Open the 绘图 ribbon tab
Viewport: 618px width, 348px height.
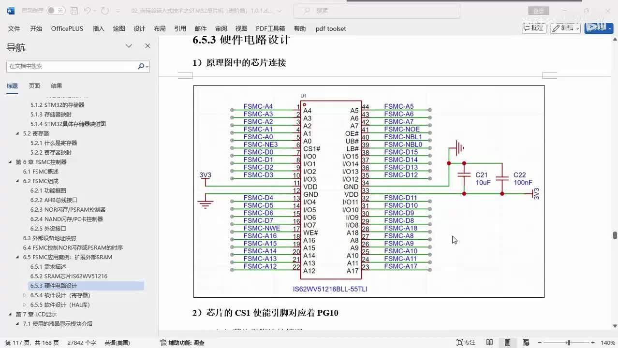pos(119,29)
